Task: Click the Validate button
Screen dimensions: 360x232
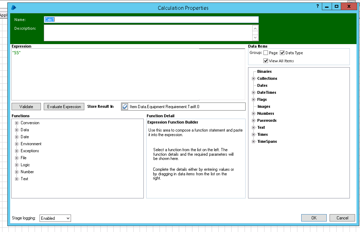Action: [26, 107]
